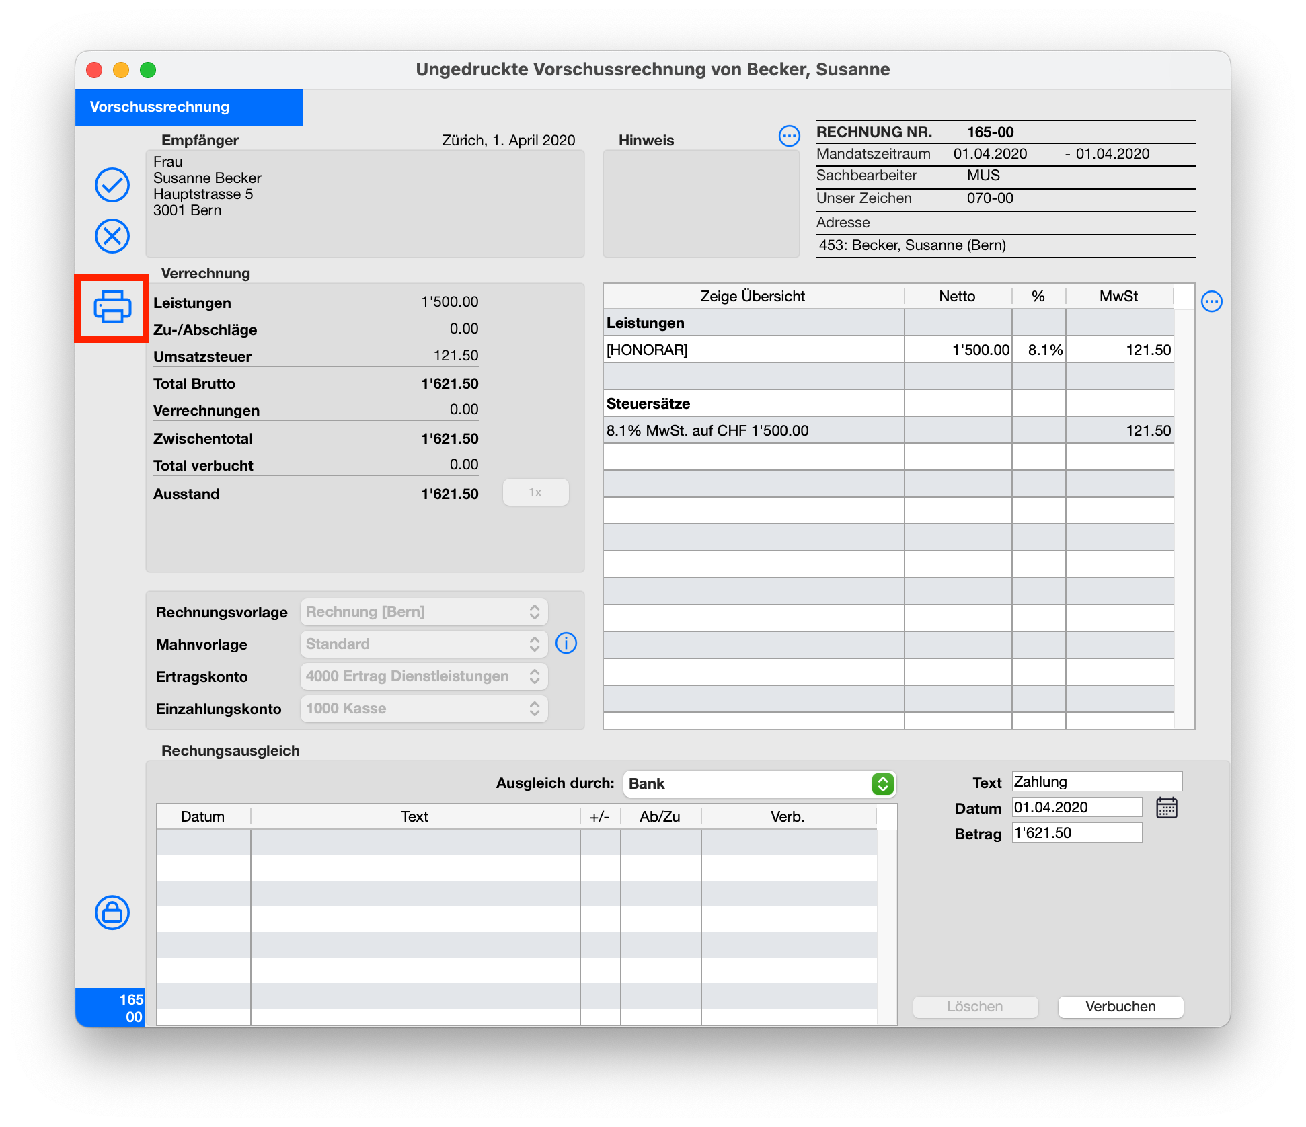Screen dimensions: 1306x1127
Task: Click the Löschen button
Action: click(x=975, y=1007)
